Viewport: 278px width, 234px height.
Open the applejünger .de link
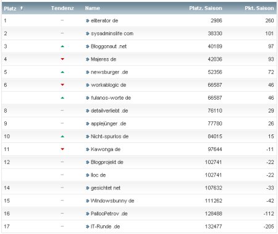[x=109, y=124]
